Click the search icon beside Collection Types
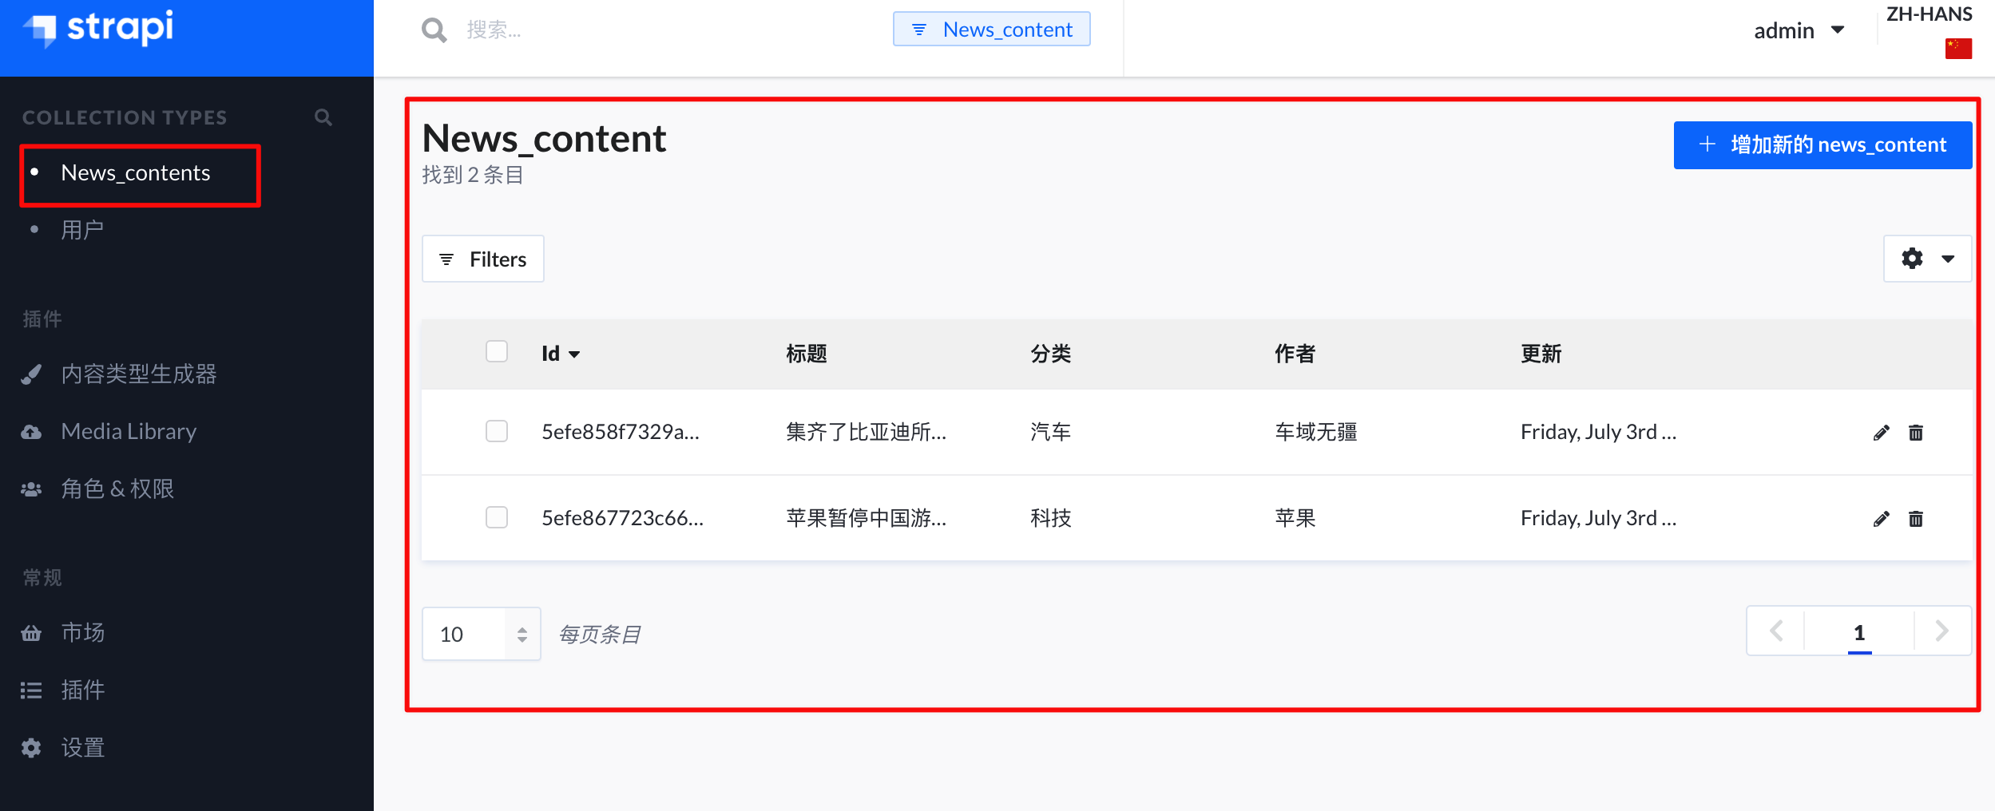The width and height of the screenshot is (1995, 811). pos(323,117)
